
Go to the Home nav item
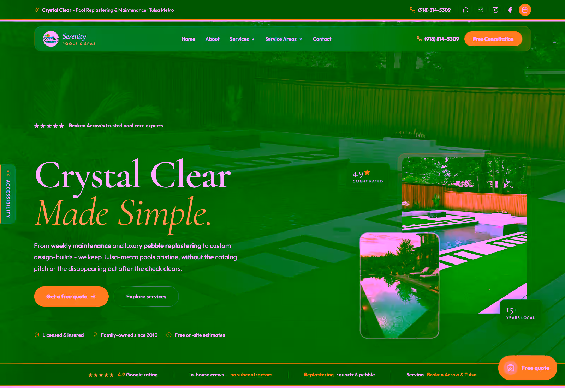(188, 39)
